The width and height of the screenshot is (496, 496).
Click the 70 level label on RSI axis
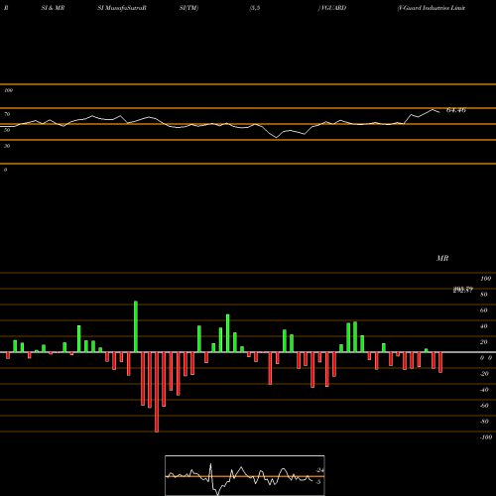(x=7, y=114)
